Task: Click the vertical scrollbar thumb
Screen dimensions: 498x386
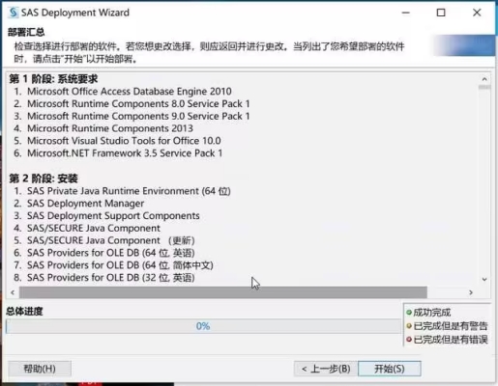Action: tap(484, 87)
